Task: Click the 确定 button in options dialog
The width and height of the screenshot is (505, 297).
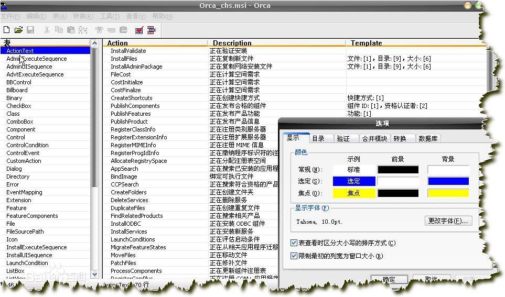Action: click(x=389, y=279)
